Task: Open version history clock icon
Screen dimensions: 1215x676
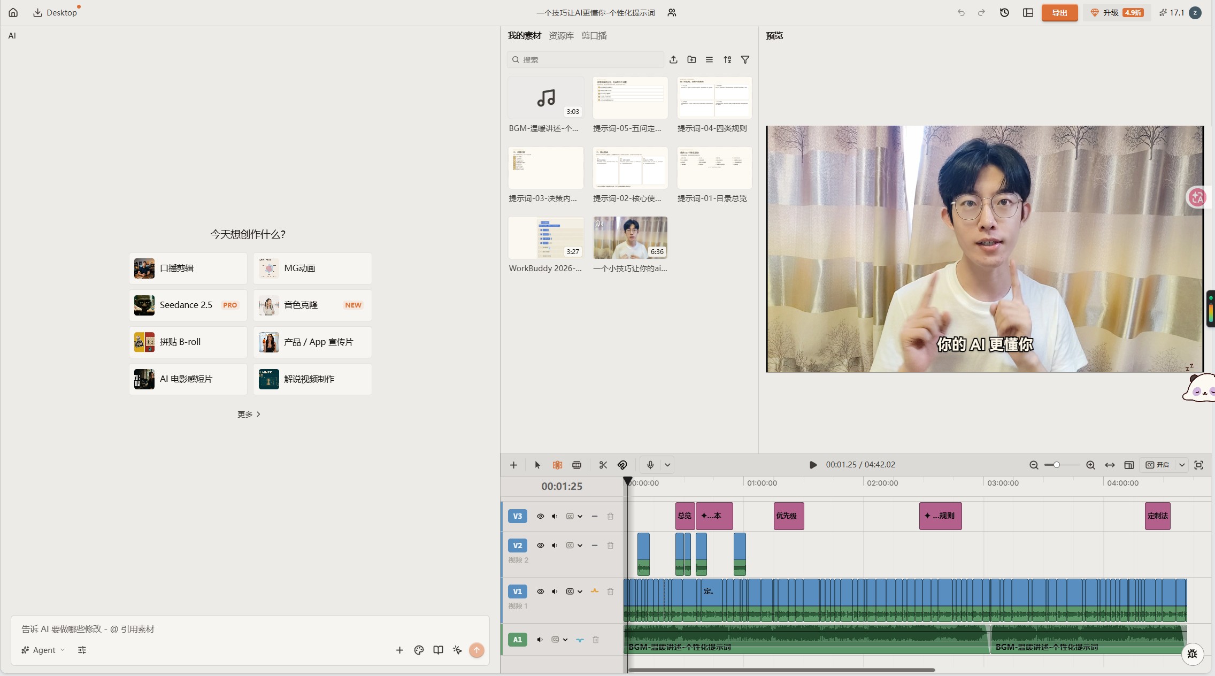Action: point(1004,12)
